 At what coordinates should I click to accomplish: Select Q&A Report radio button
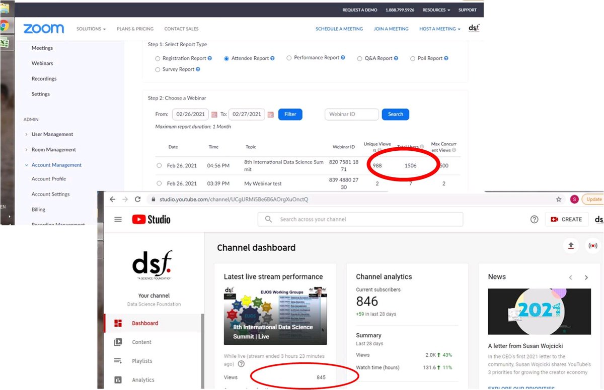click(x=360, y=58)
